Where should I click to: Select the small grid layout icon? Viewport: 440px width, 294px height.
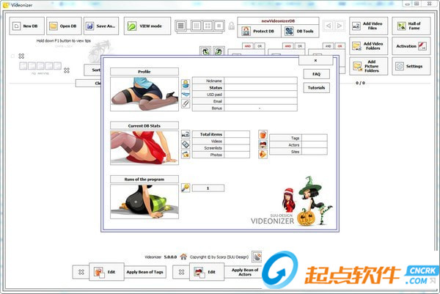pyautogui.click(x=197, y=26)
